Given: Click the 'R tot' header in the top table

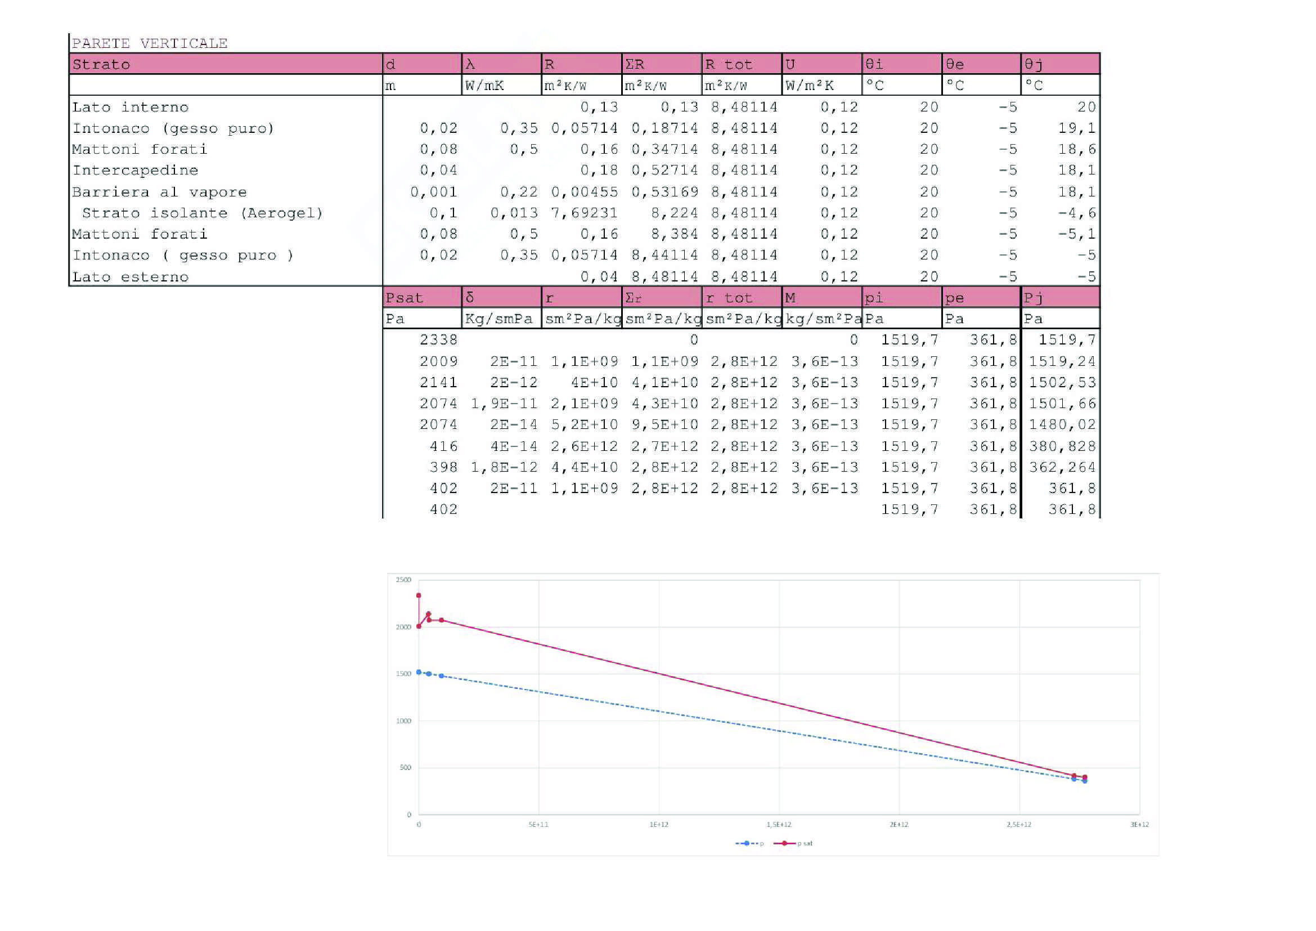Looking at the screenshot, I should coord(728,64).
